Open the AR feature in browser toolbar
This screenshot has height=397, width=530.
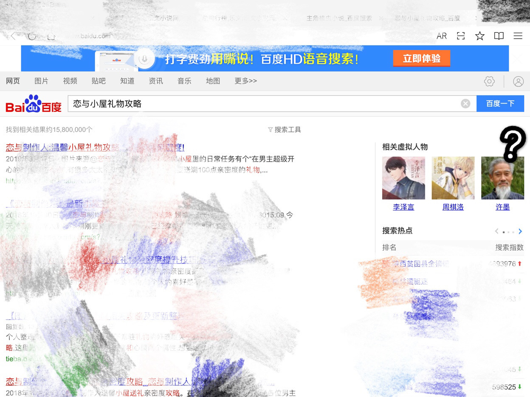coord(442,36)
